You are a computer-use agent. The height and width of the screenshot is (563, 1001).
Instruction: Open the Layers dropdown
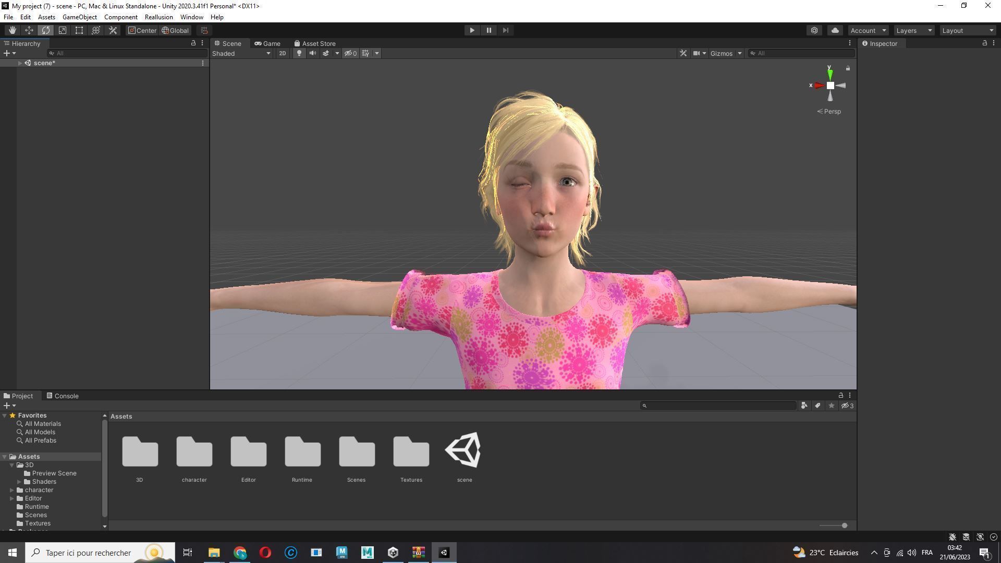point(914,30)
